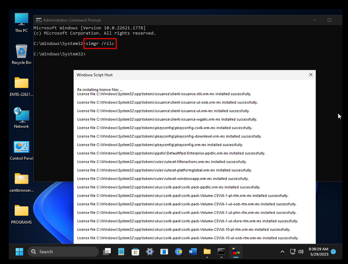The height and width of the screenshot is (264, 348).
Task: Click pkeyconfig-csvlk.xrm-ms license line
Action: tap(165, 128)
